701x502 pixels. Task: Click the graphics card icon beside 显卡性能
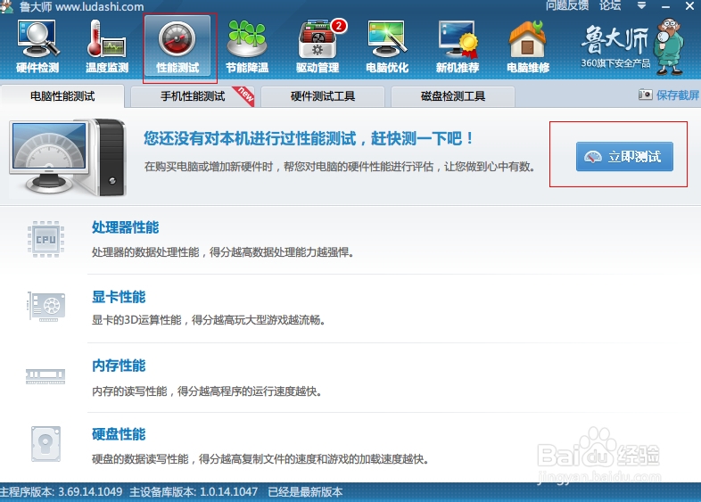tap(45, 307)
